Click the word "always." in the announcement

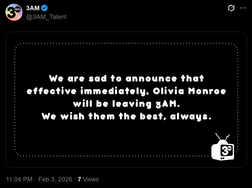191,116
